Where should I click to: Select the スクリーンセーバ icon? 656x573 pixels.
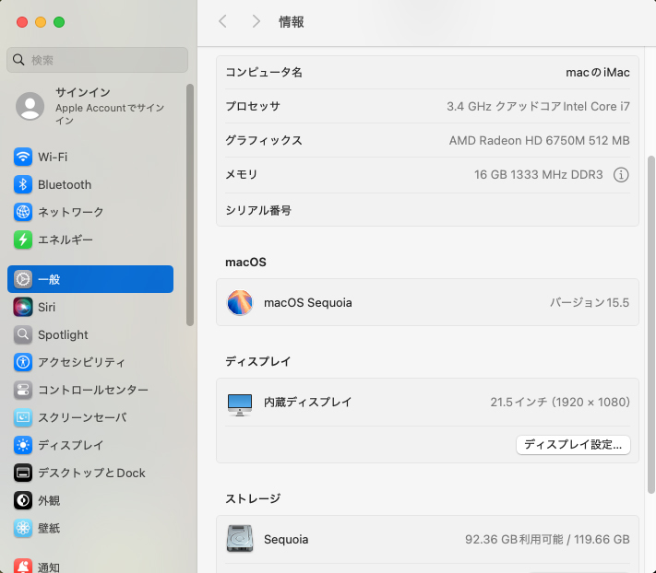[23, 417]
